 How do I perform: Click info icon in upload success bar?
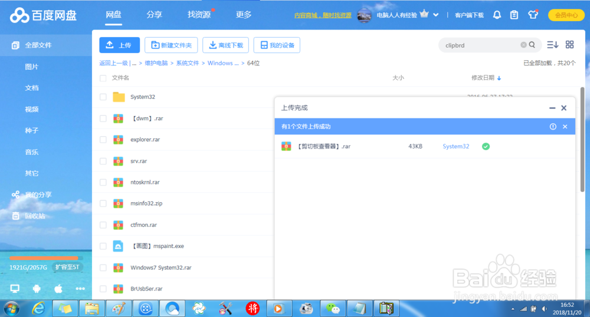tap(553, 127)
